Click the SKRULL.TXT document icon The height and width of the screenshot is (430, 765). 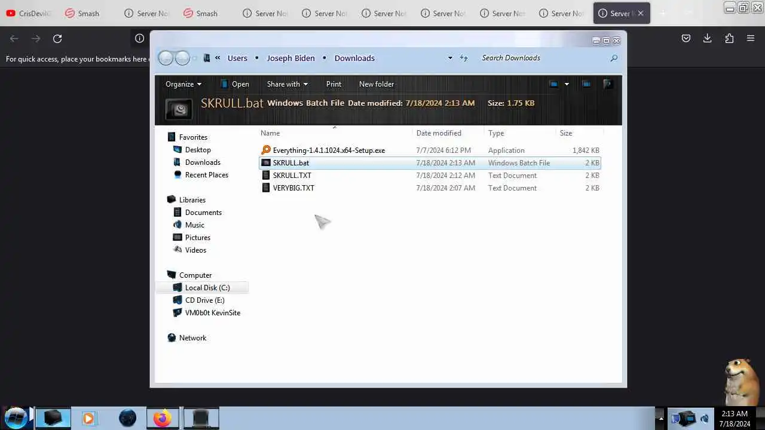click(266, 176)
